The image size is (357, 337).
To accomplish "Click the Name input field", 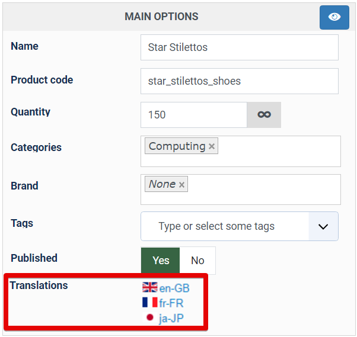I will click(x=240, y=47).
